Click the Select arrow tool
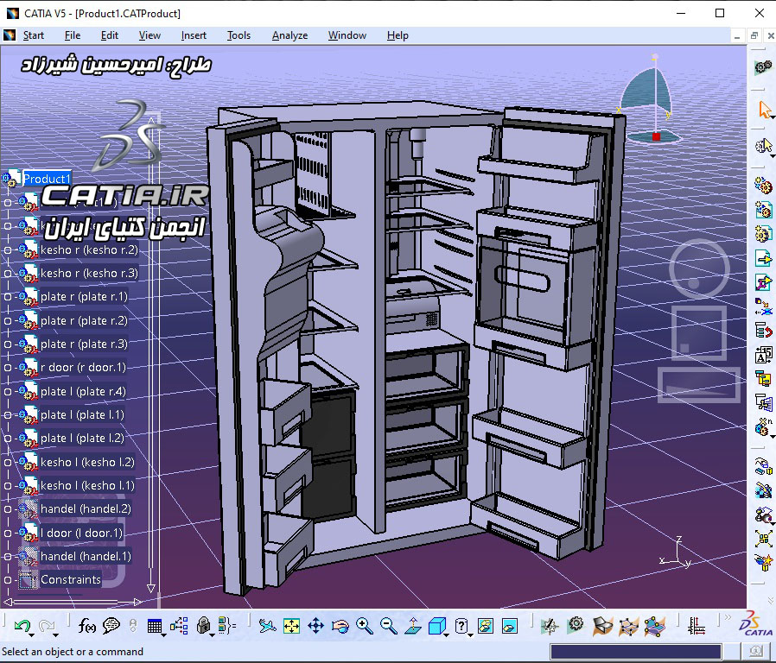Screen dimensions: 776x663 click(764, 110)
